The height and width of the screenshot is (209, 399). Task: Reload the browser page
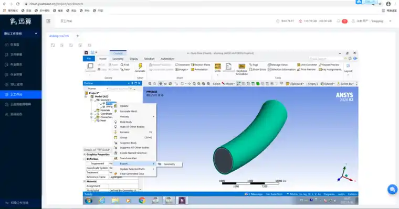[18, 4]
